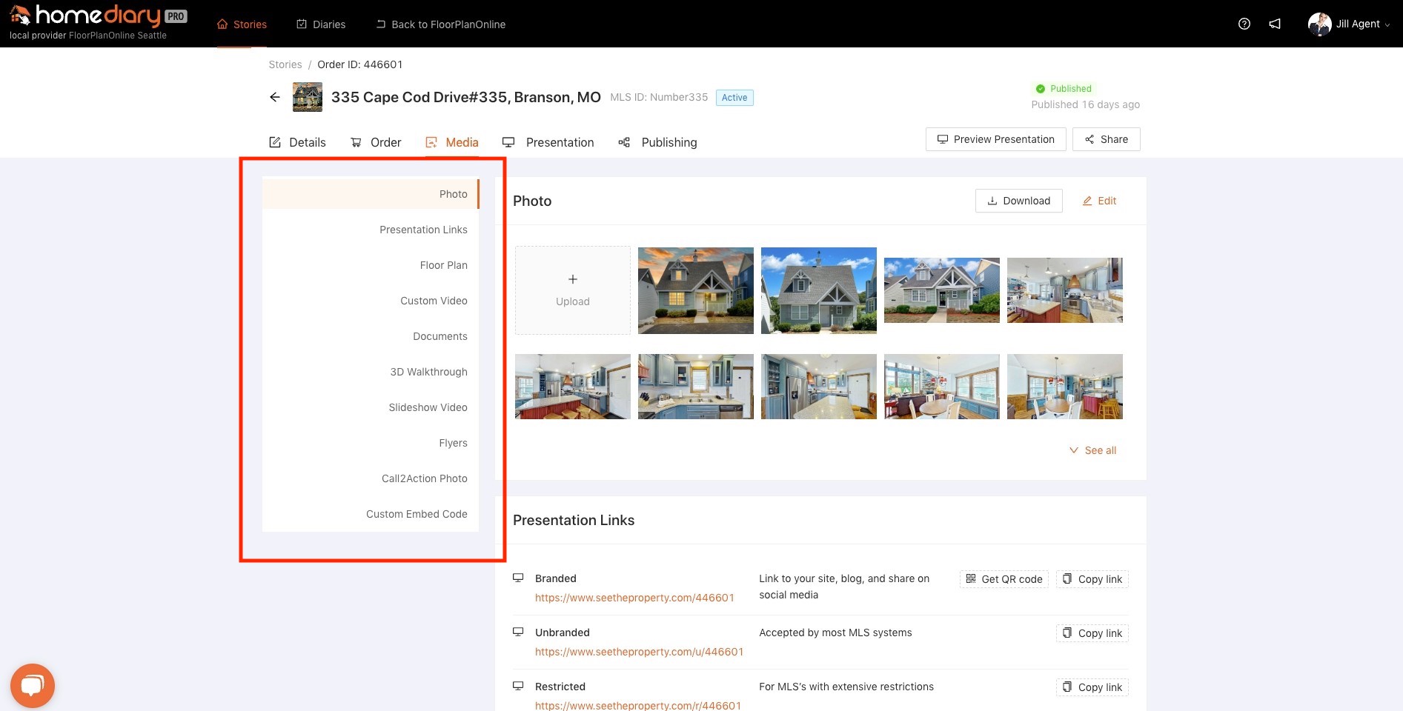The image size is (1403, 711).
Task: Download the photos
Action: (1018, 201)
